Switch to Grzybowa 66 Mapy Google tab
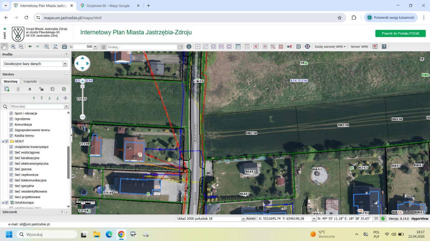Screen dimensions: 430x241 click(x=107, y=6)
